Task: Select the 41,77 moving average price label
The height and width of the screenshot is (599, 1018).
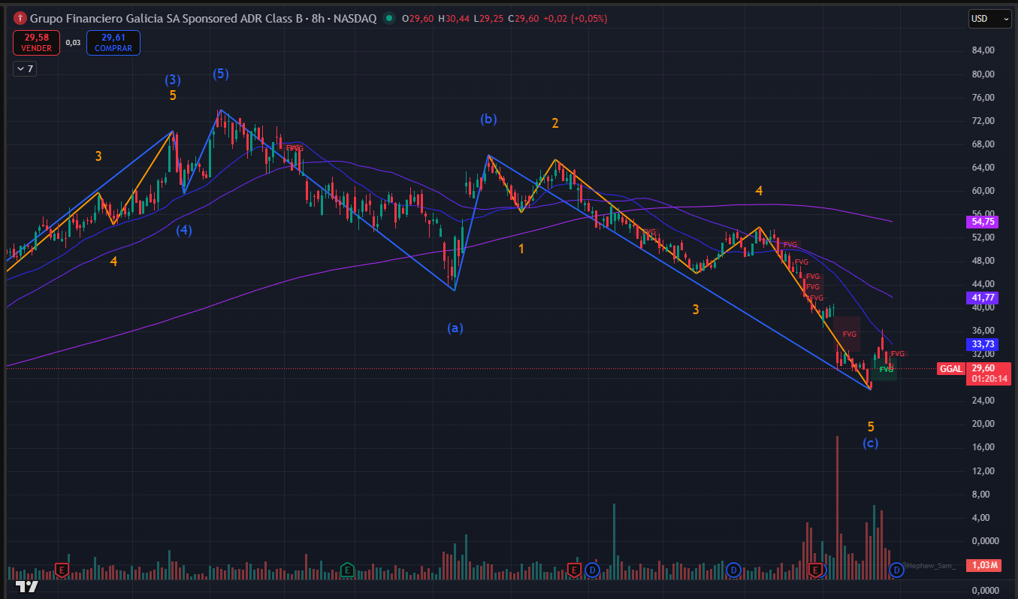Action: click(x=983, y=298)
